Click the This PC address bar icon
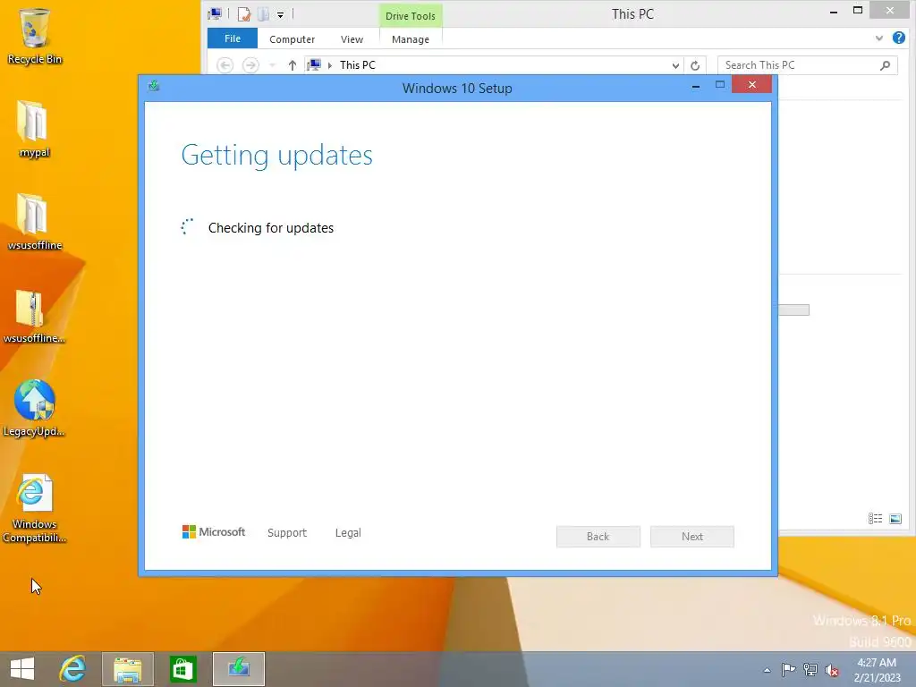This screenshot has width=916, height=687. pyautogui.click(x=314, y=64)
